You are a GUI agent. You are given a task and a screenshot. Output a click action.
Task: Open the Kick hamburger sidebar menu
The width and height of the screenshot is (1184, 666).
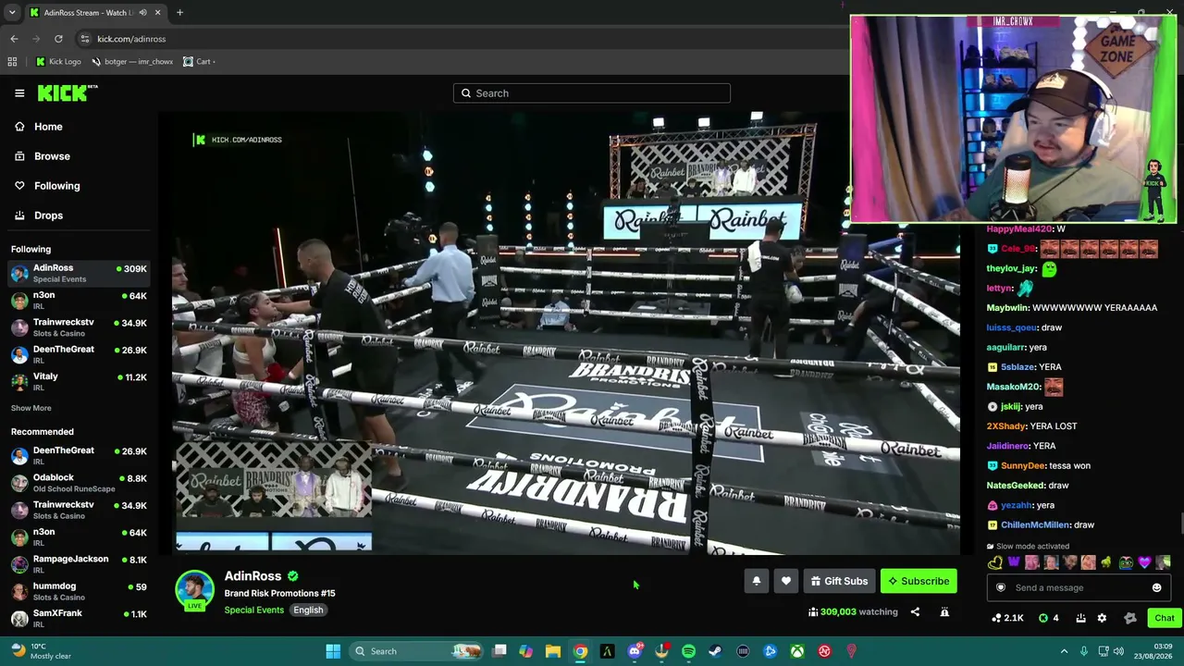point(19,93)
